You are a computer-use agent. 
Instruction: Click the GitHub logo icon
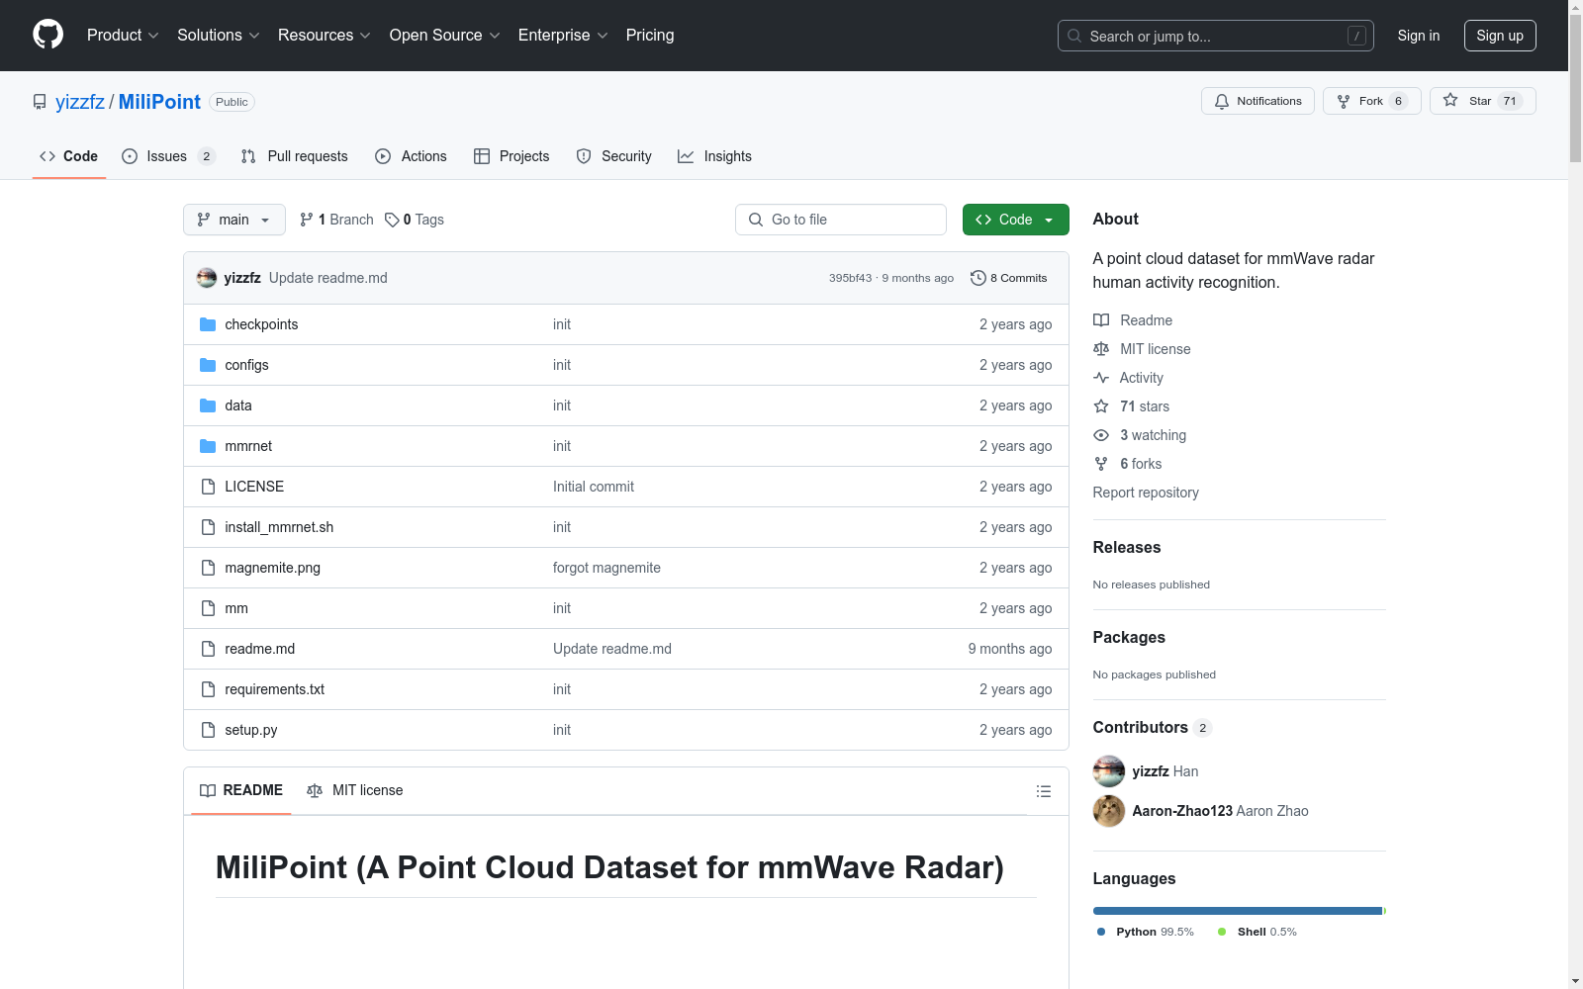47,35
